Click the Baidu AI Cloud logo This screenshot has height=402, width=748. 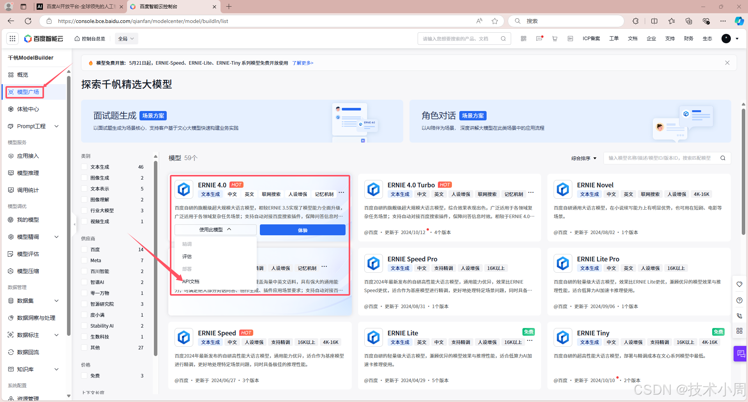click(x=44, y=39)
